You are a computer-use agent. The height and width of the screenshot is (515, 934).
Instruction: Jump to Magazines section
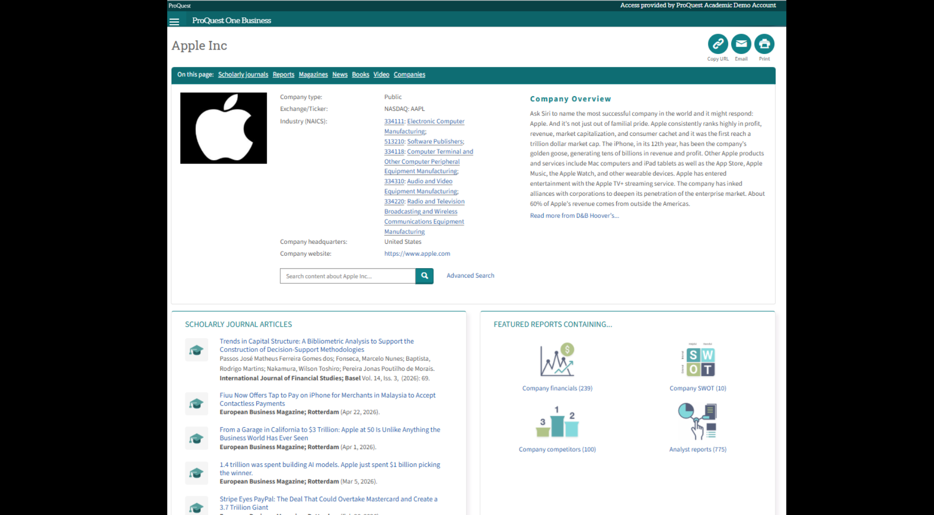click(313, 74)
